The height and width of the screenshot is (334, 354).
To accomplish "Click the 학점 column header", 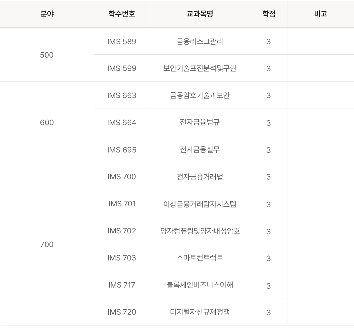I will tap(269, 14).
